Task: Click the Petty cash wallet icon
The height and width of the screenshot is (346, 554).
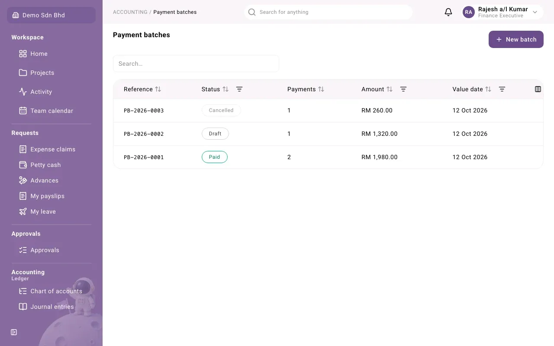Action: point(23,165)
